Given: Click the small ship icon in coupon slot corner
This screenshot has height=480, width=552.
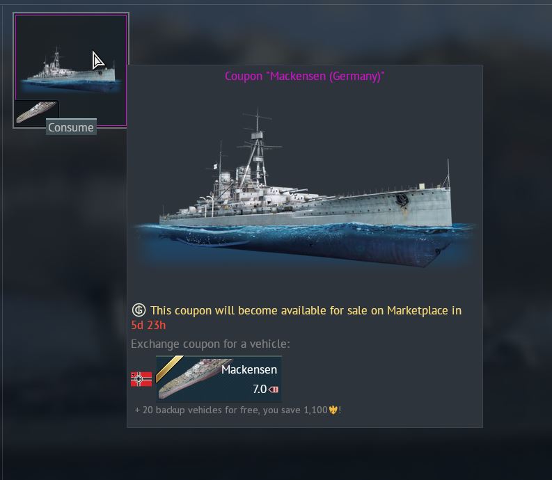Looking at the screenshot, I should click(37, 112).
